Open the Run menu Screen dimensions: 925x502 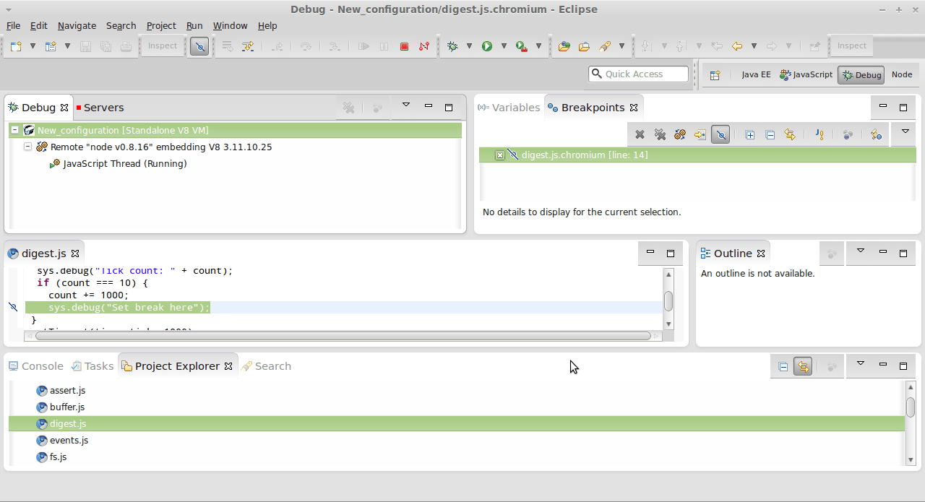194,25
